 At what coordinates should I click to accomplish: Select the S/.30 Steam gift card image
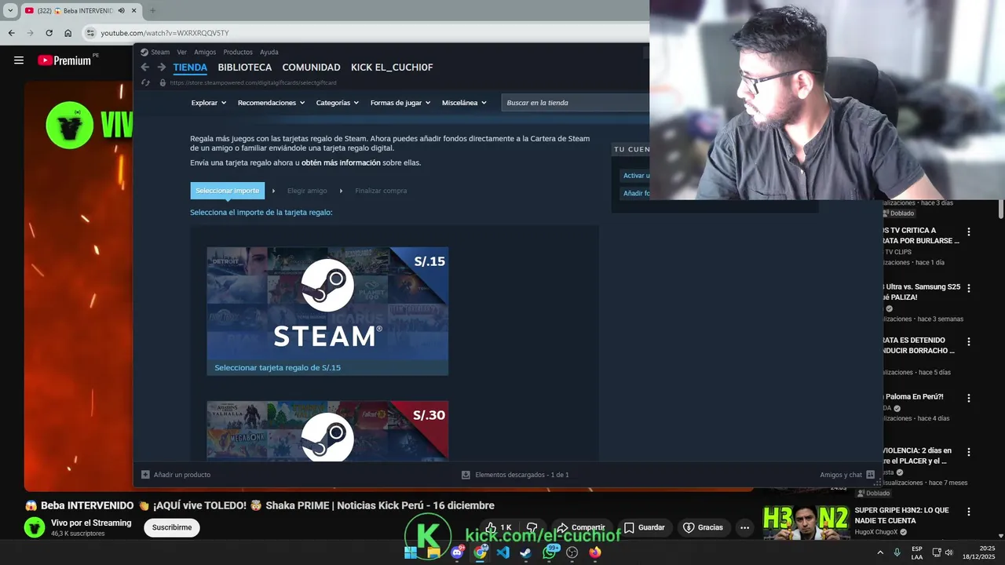coord(327,431)
